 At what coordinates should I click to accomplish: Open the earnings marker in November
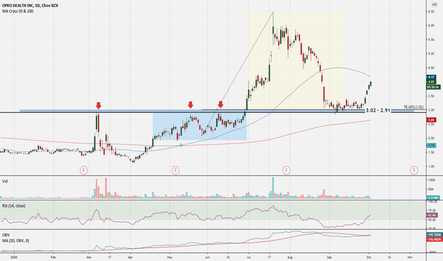pyautogui.click(x=414, y=170)
